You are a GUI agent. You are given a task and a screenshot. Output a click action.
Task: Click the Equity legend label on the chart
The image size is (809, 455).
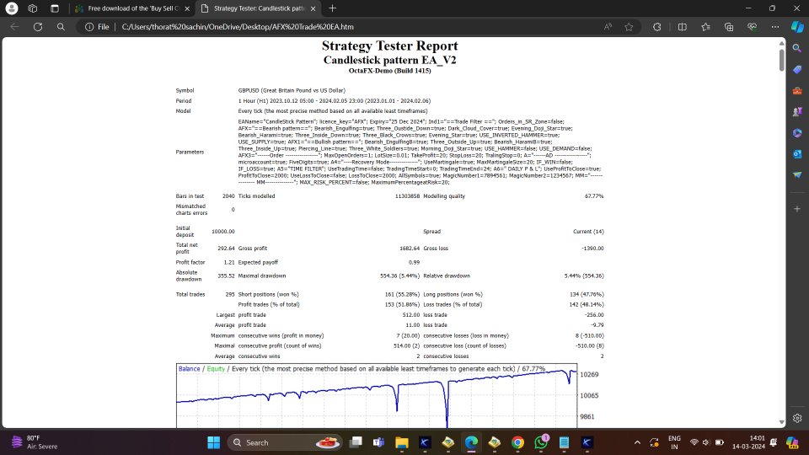coord(216,369)
